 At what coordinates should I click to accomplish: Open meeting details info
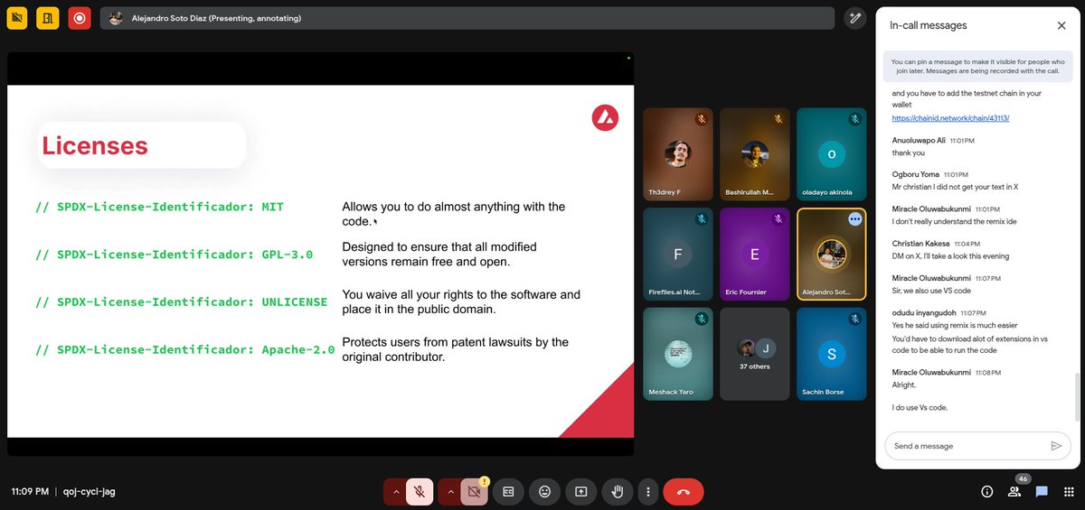coord(987,492)
